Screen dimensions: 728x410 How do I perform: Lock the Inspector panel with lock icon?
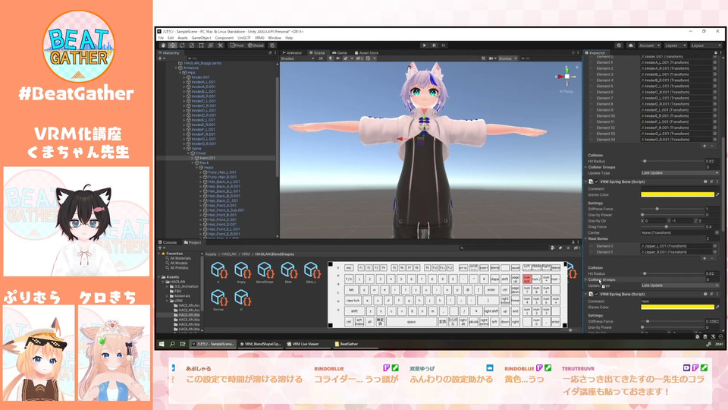715,53
